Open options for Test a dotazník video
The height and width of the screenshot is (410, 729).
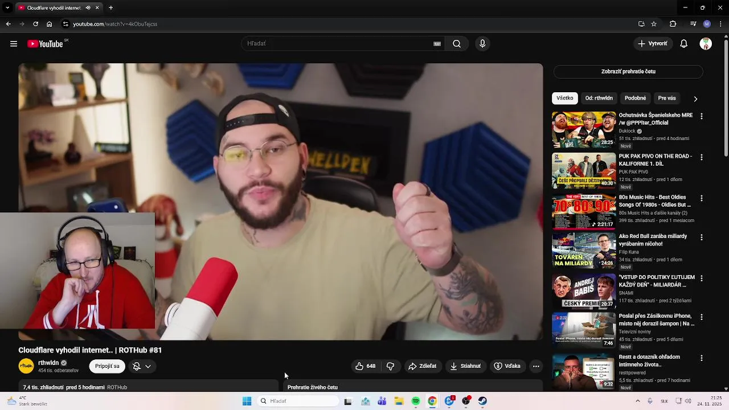pos(702,358)
